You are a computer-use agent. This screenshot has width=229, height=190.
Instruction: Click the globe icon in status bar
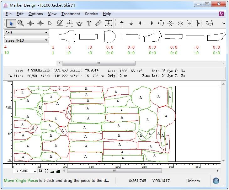click(x=216, y=181)
